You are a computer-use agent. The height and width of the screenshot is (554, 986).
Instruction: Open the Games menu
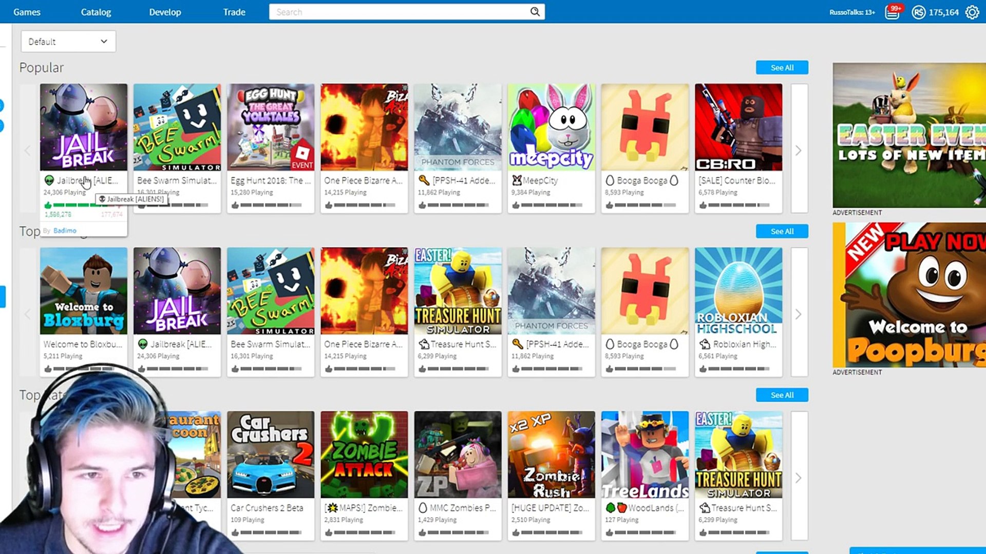click(27, 12)
